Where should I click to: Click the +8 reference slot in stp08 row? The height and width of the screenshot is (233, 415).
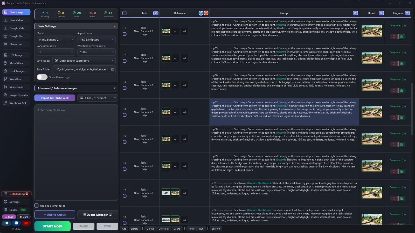(184, 139)
